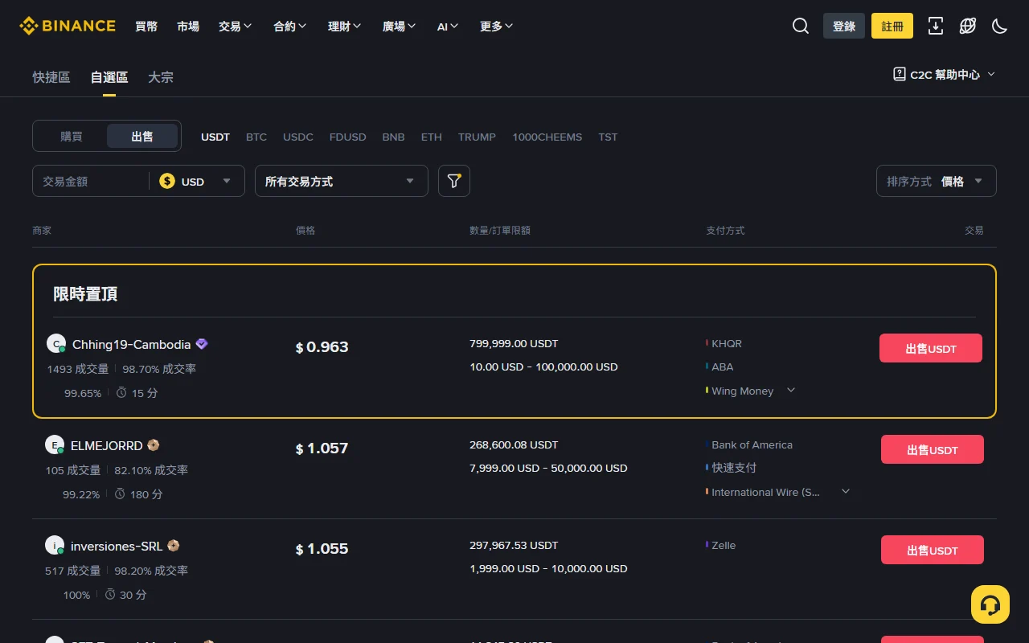Screen dimensions: 1029x643
Task: Open 市場 in top navigation
Action: click(188, 26)
